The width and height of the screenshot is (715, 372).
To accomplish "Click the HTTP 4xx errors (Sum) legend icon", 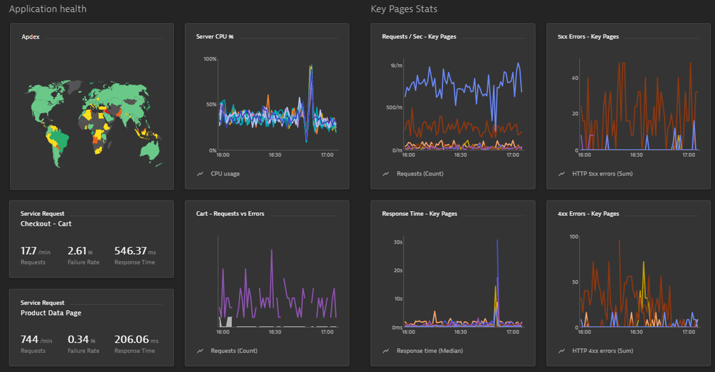I will pyautogui.click(x=560, y=350).
